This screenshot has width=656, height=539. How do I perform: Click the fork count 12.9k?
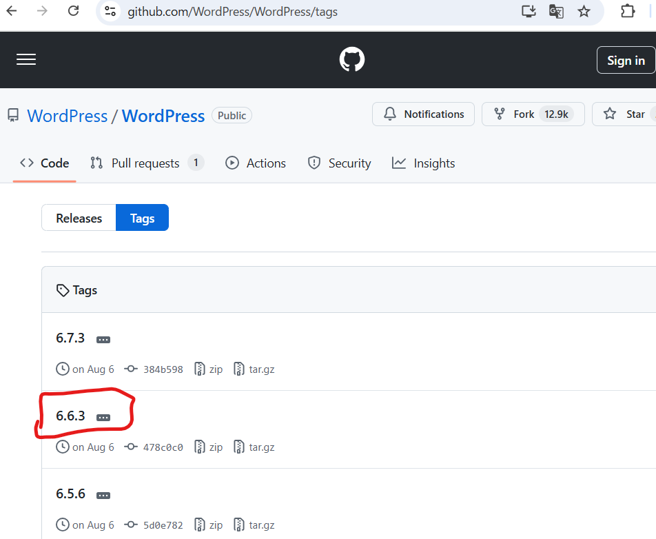(x=556, y=114)
